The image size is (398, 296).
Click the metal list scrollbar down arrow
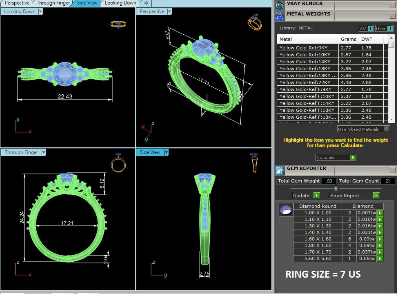tap(391, 119)
